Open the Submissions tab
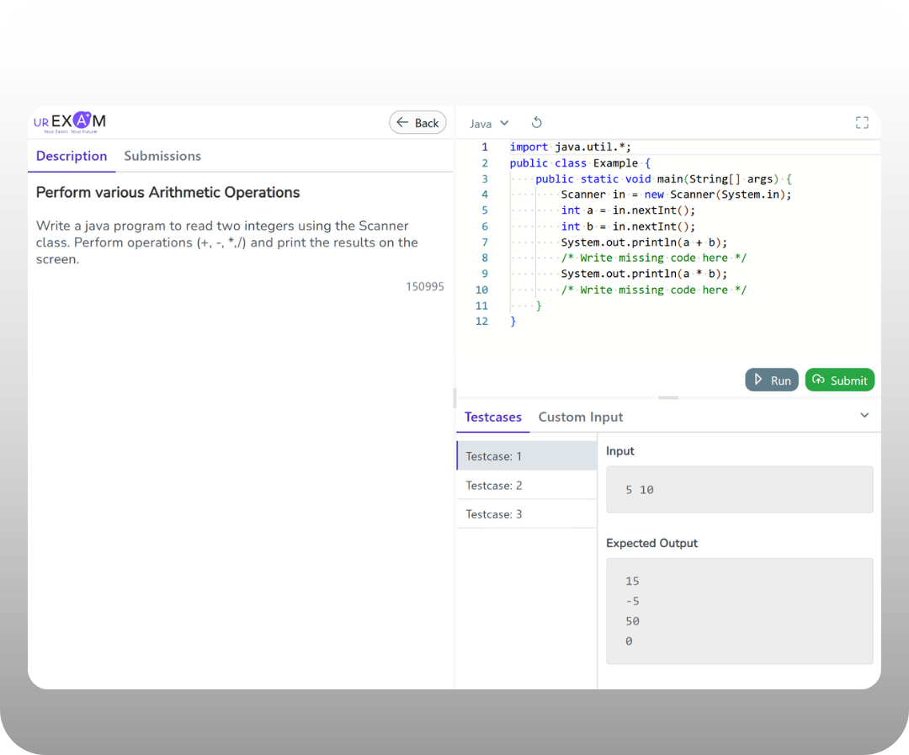The image size is (909, 755). coord(162,156)
